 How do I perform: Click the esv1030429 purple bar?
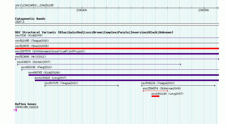pyautogui.click(x=127, y=80)
